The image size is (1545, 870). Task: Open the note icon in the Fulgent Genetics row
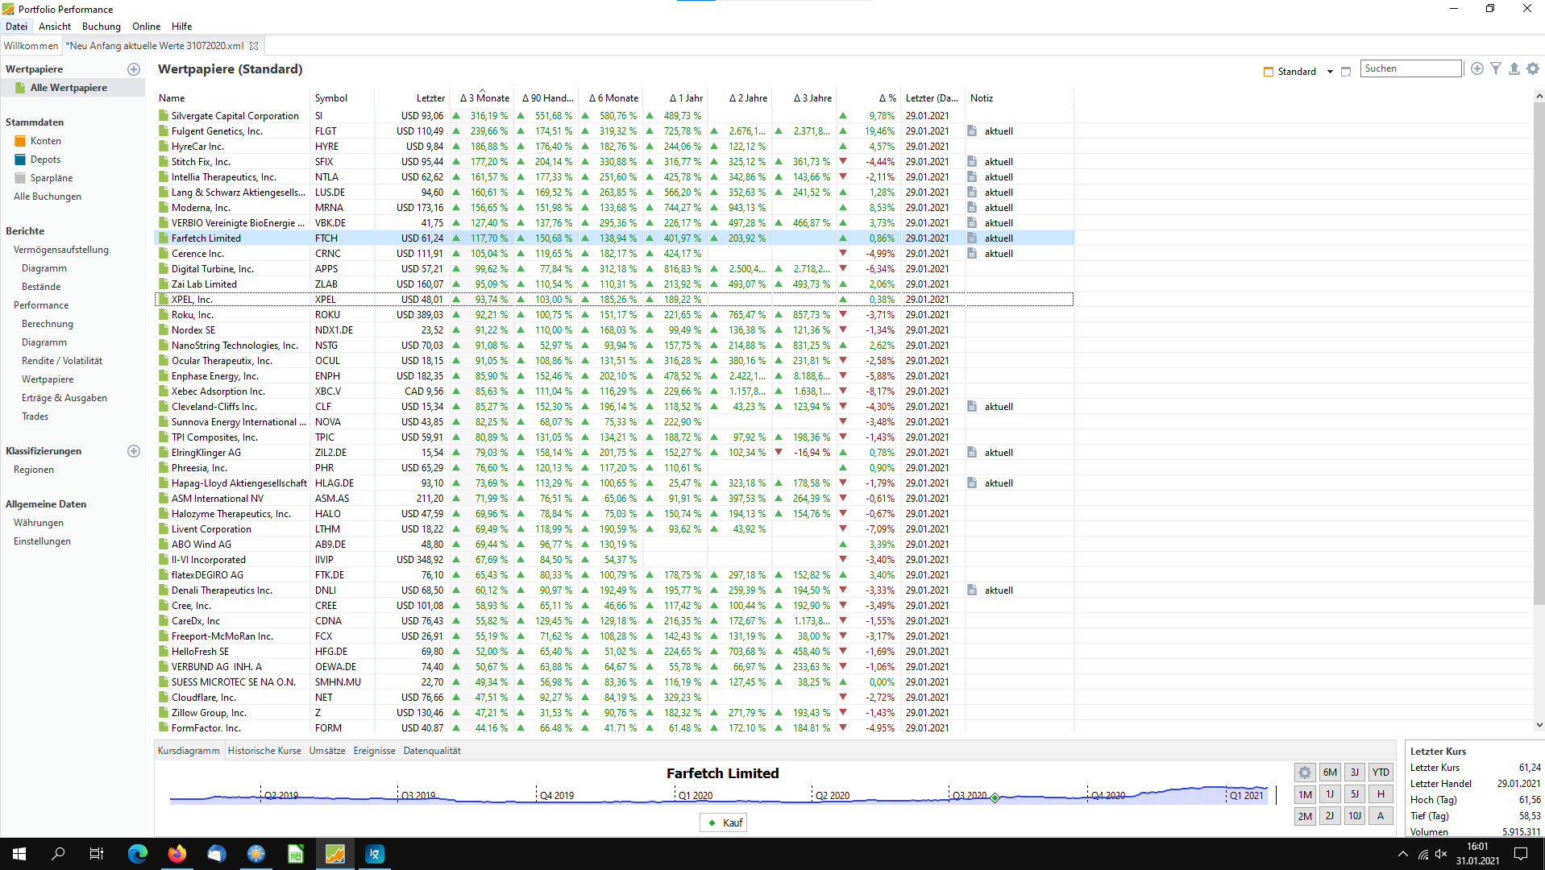click(972, 131)
